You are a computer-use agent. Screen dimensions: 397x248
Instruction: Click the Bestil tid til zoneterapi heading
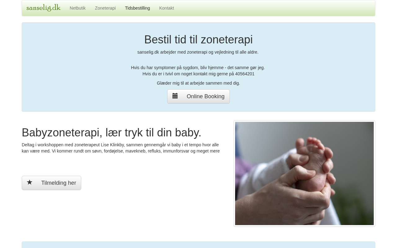pos(198,40)
